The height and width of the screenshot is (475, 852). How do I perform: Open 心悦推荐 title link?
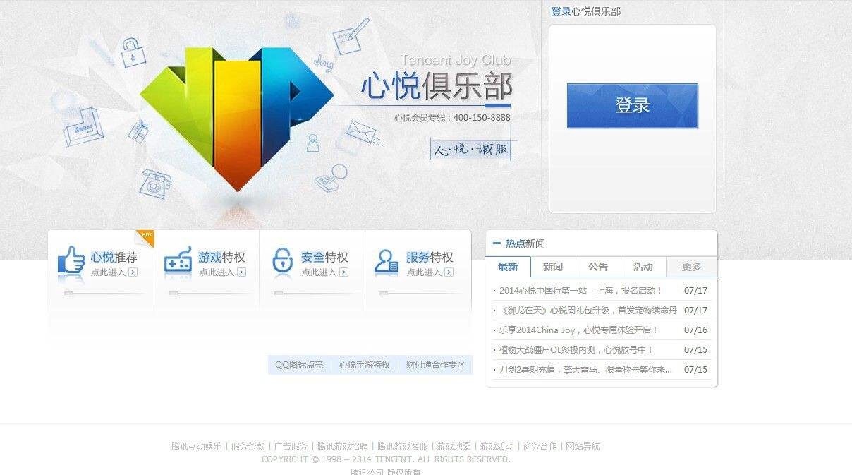114,257
